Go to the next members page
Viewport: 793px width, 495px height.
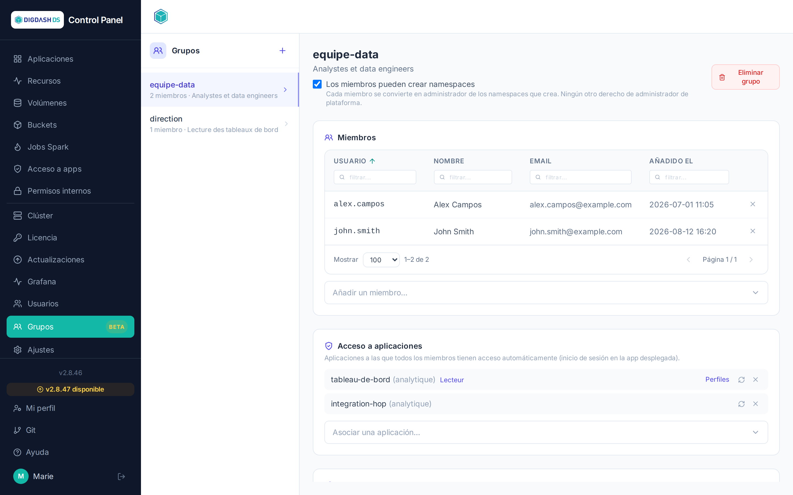tap(751, 260)
